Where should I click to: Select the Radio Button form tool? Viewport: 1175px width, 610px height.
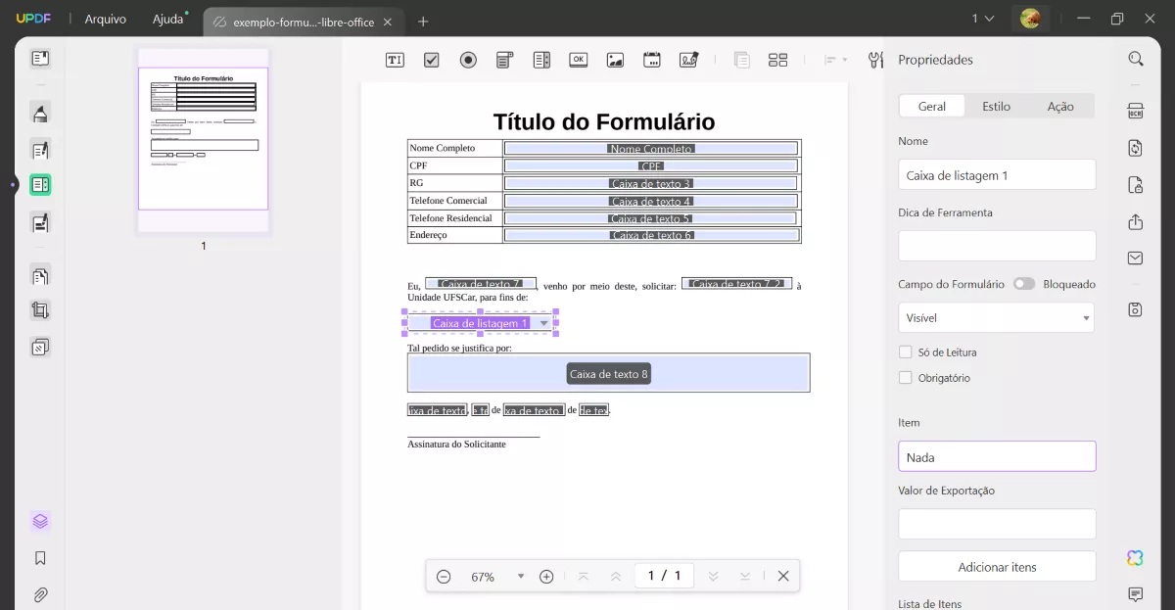(468, 59)
